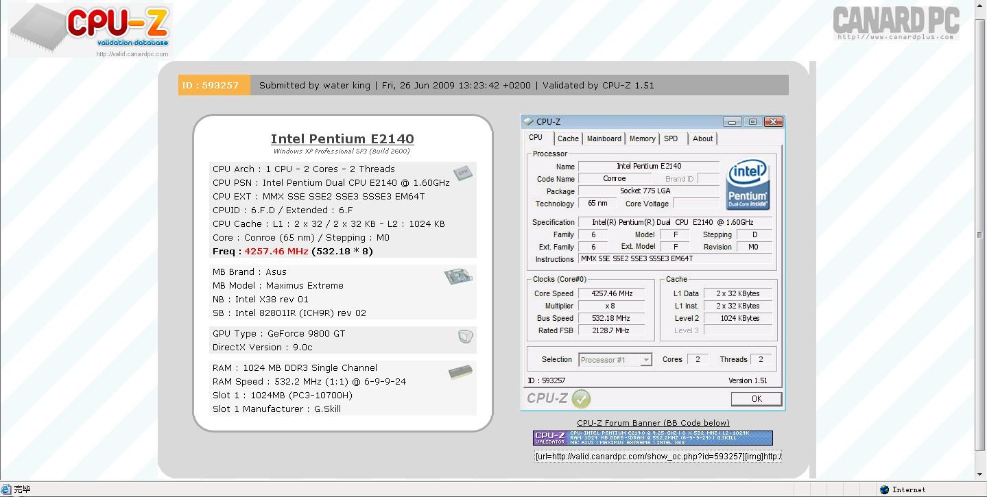987x497 pixels.
Task: Click the Multiplier x 8 field
Action: [612, 306]
